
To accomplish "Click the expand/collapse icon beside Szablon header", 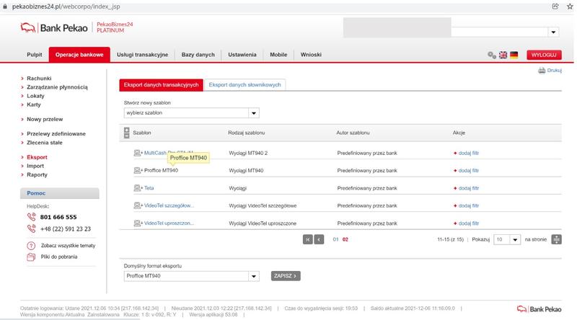I will pyautogui.click(x=127, y=133).
